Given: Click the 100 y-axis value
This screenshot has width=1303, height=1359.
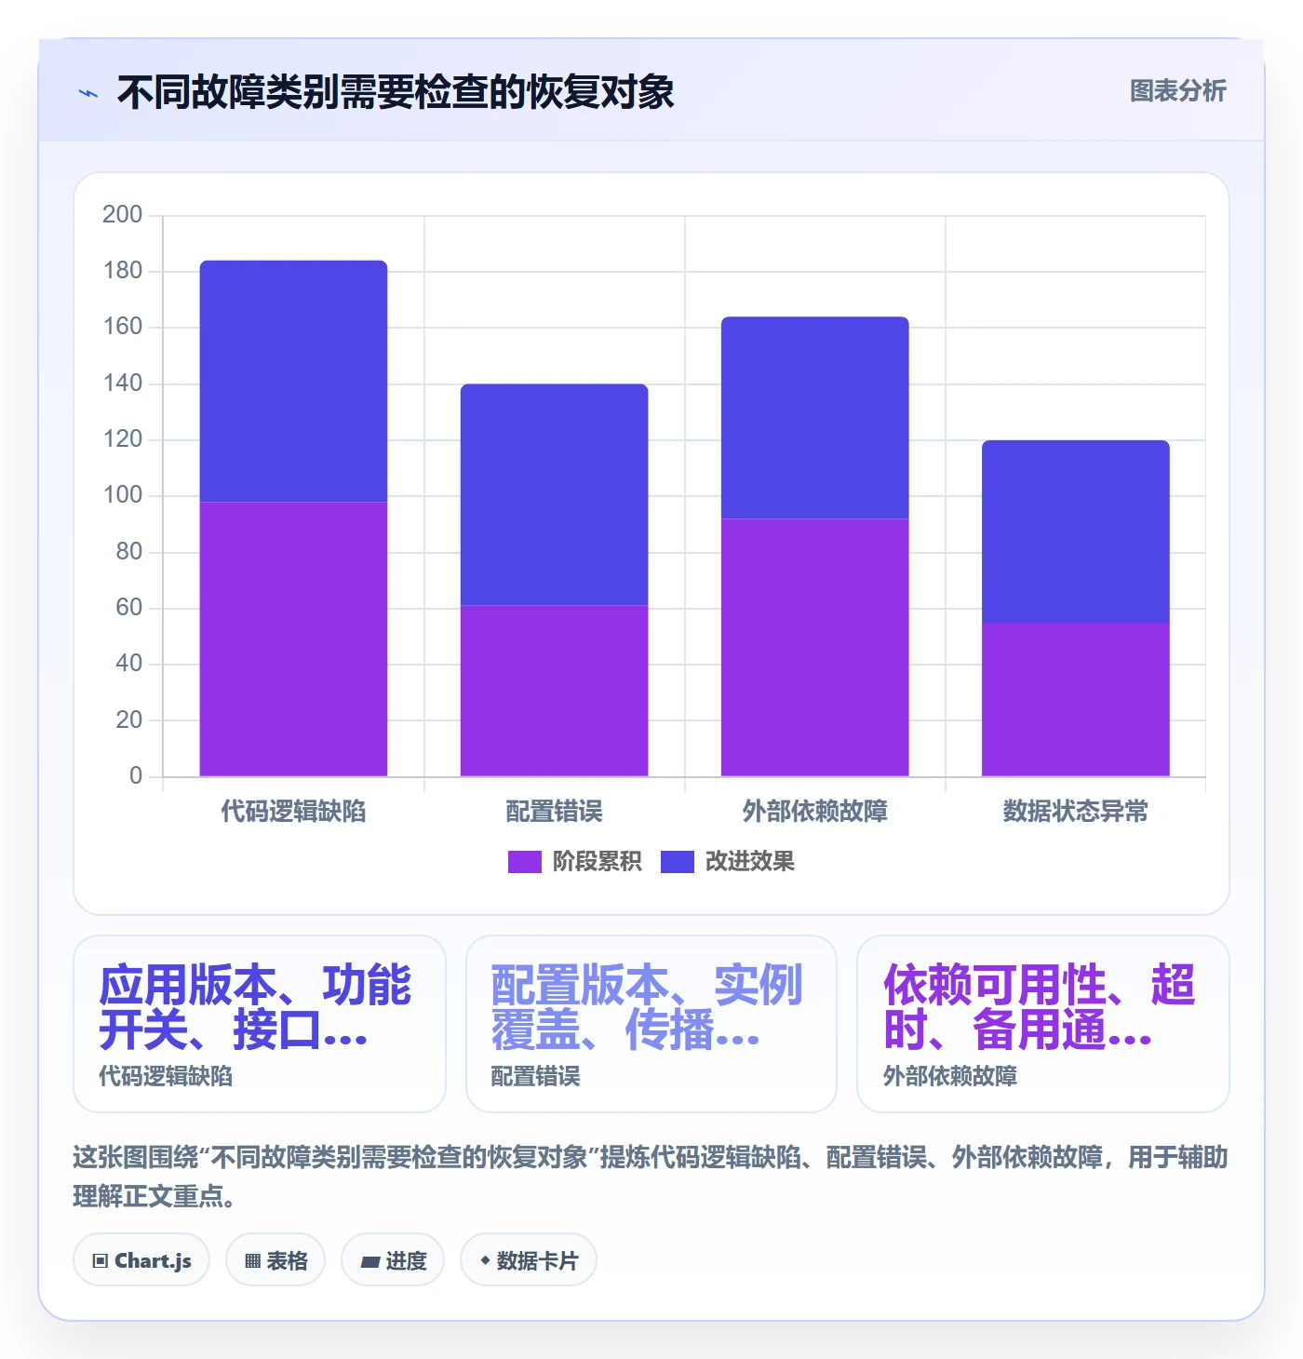Looking at the screenshot, I should [123, 495].
